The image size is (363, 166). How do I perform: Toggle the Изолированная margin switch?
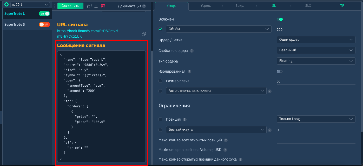[280, 71]
